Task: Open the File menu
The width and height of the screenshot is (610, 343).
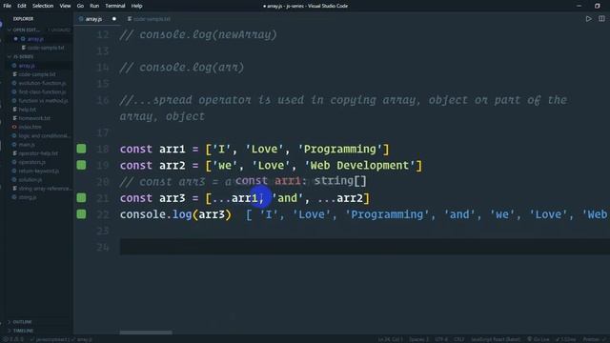Action: (7, 6)
